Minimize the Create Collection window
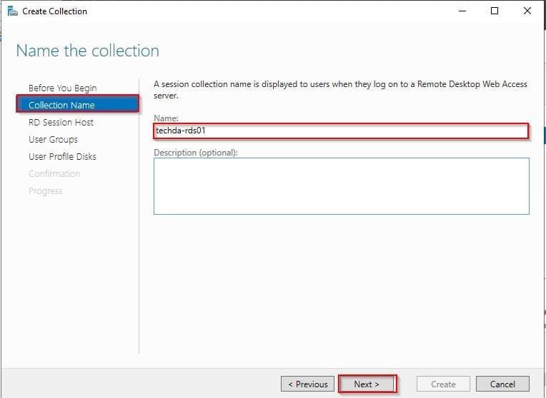The height and width of the screenshot is (398, 546). click(x=462, y=11)
